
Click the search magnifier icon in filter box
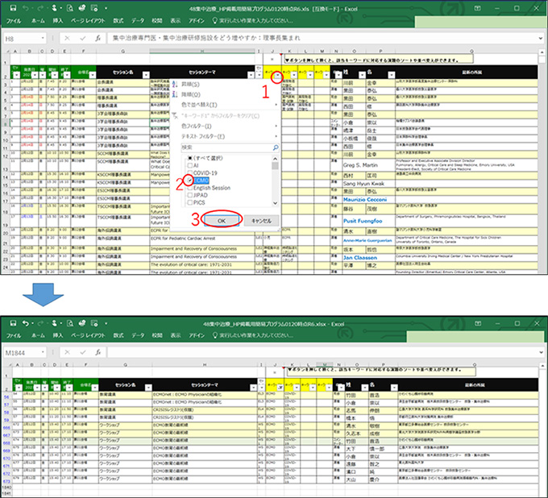[x=276, y=147]
